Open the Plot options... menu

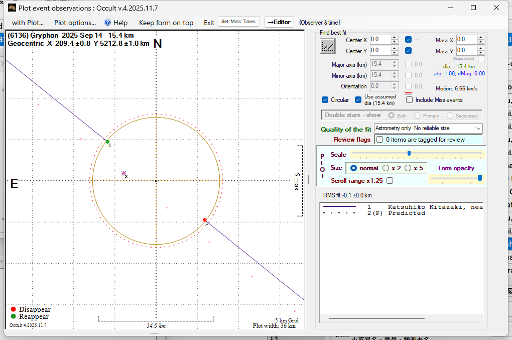[75, 23]
